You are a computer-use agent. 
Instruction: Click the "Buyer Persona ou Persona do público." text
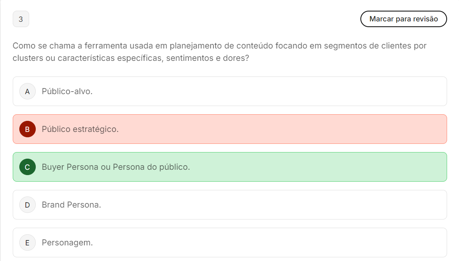[116, 167]
